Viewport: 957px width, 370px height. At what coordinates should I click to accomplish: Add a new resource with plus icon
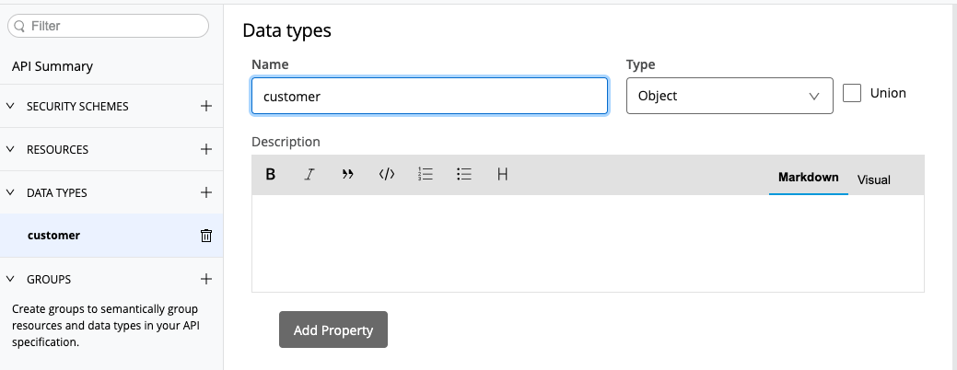(206, 149)
